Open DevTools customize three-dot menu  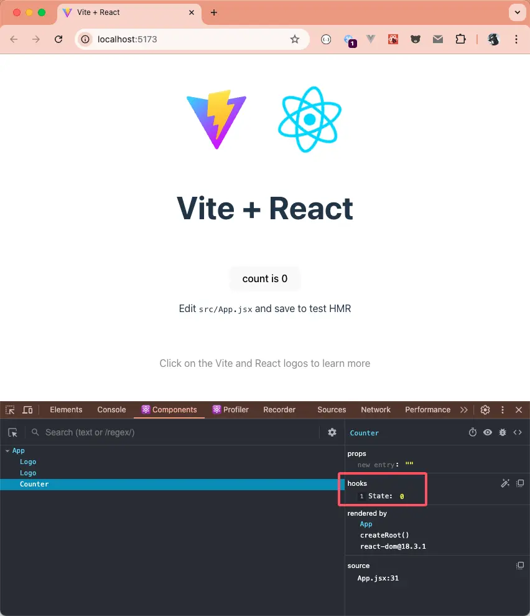point(503,410)
